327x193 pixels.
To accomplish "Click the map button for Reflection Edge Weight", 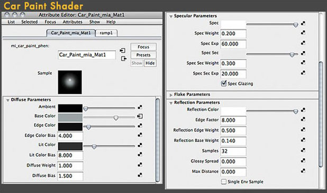I will point(303,129).
